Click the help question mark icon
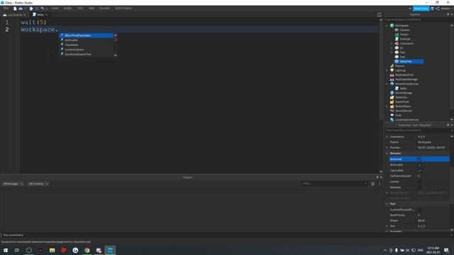 click(432, 8)
